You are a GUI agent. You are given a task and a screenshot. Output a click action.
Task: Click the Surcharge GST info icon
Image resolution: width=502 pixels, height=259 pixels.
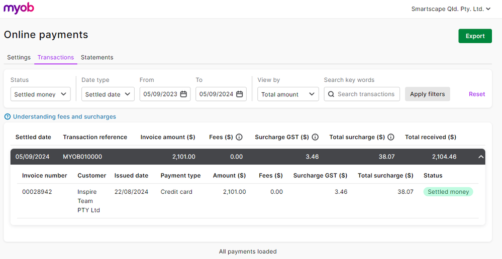pyautogui.click(x=315, y=137)
